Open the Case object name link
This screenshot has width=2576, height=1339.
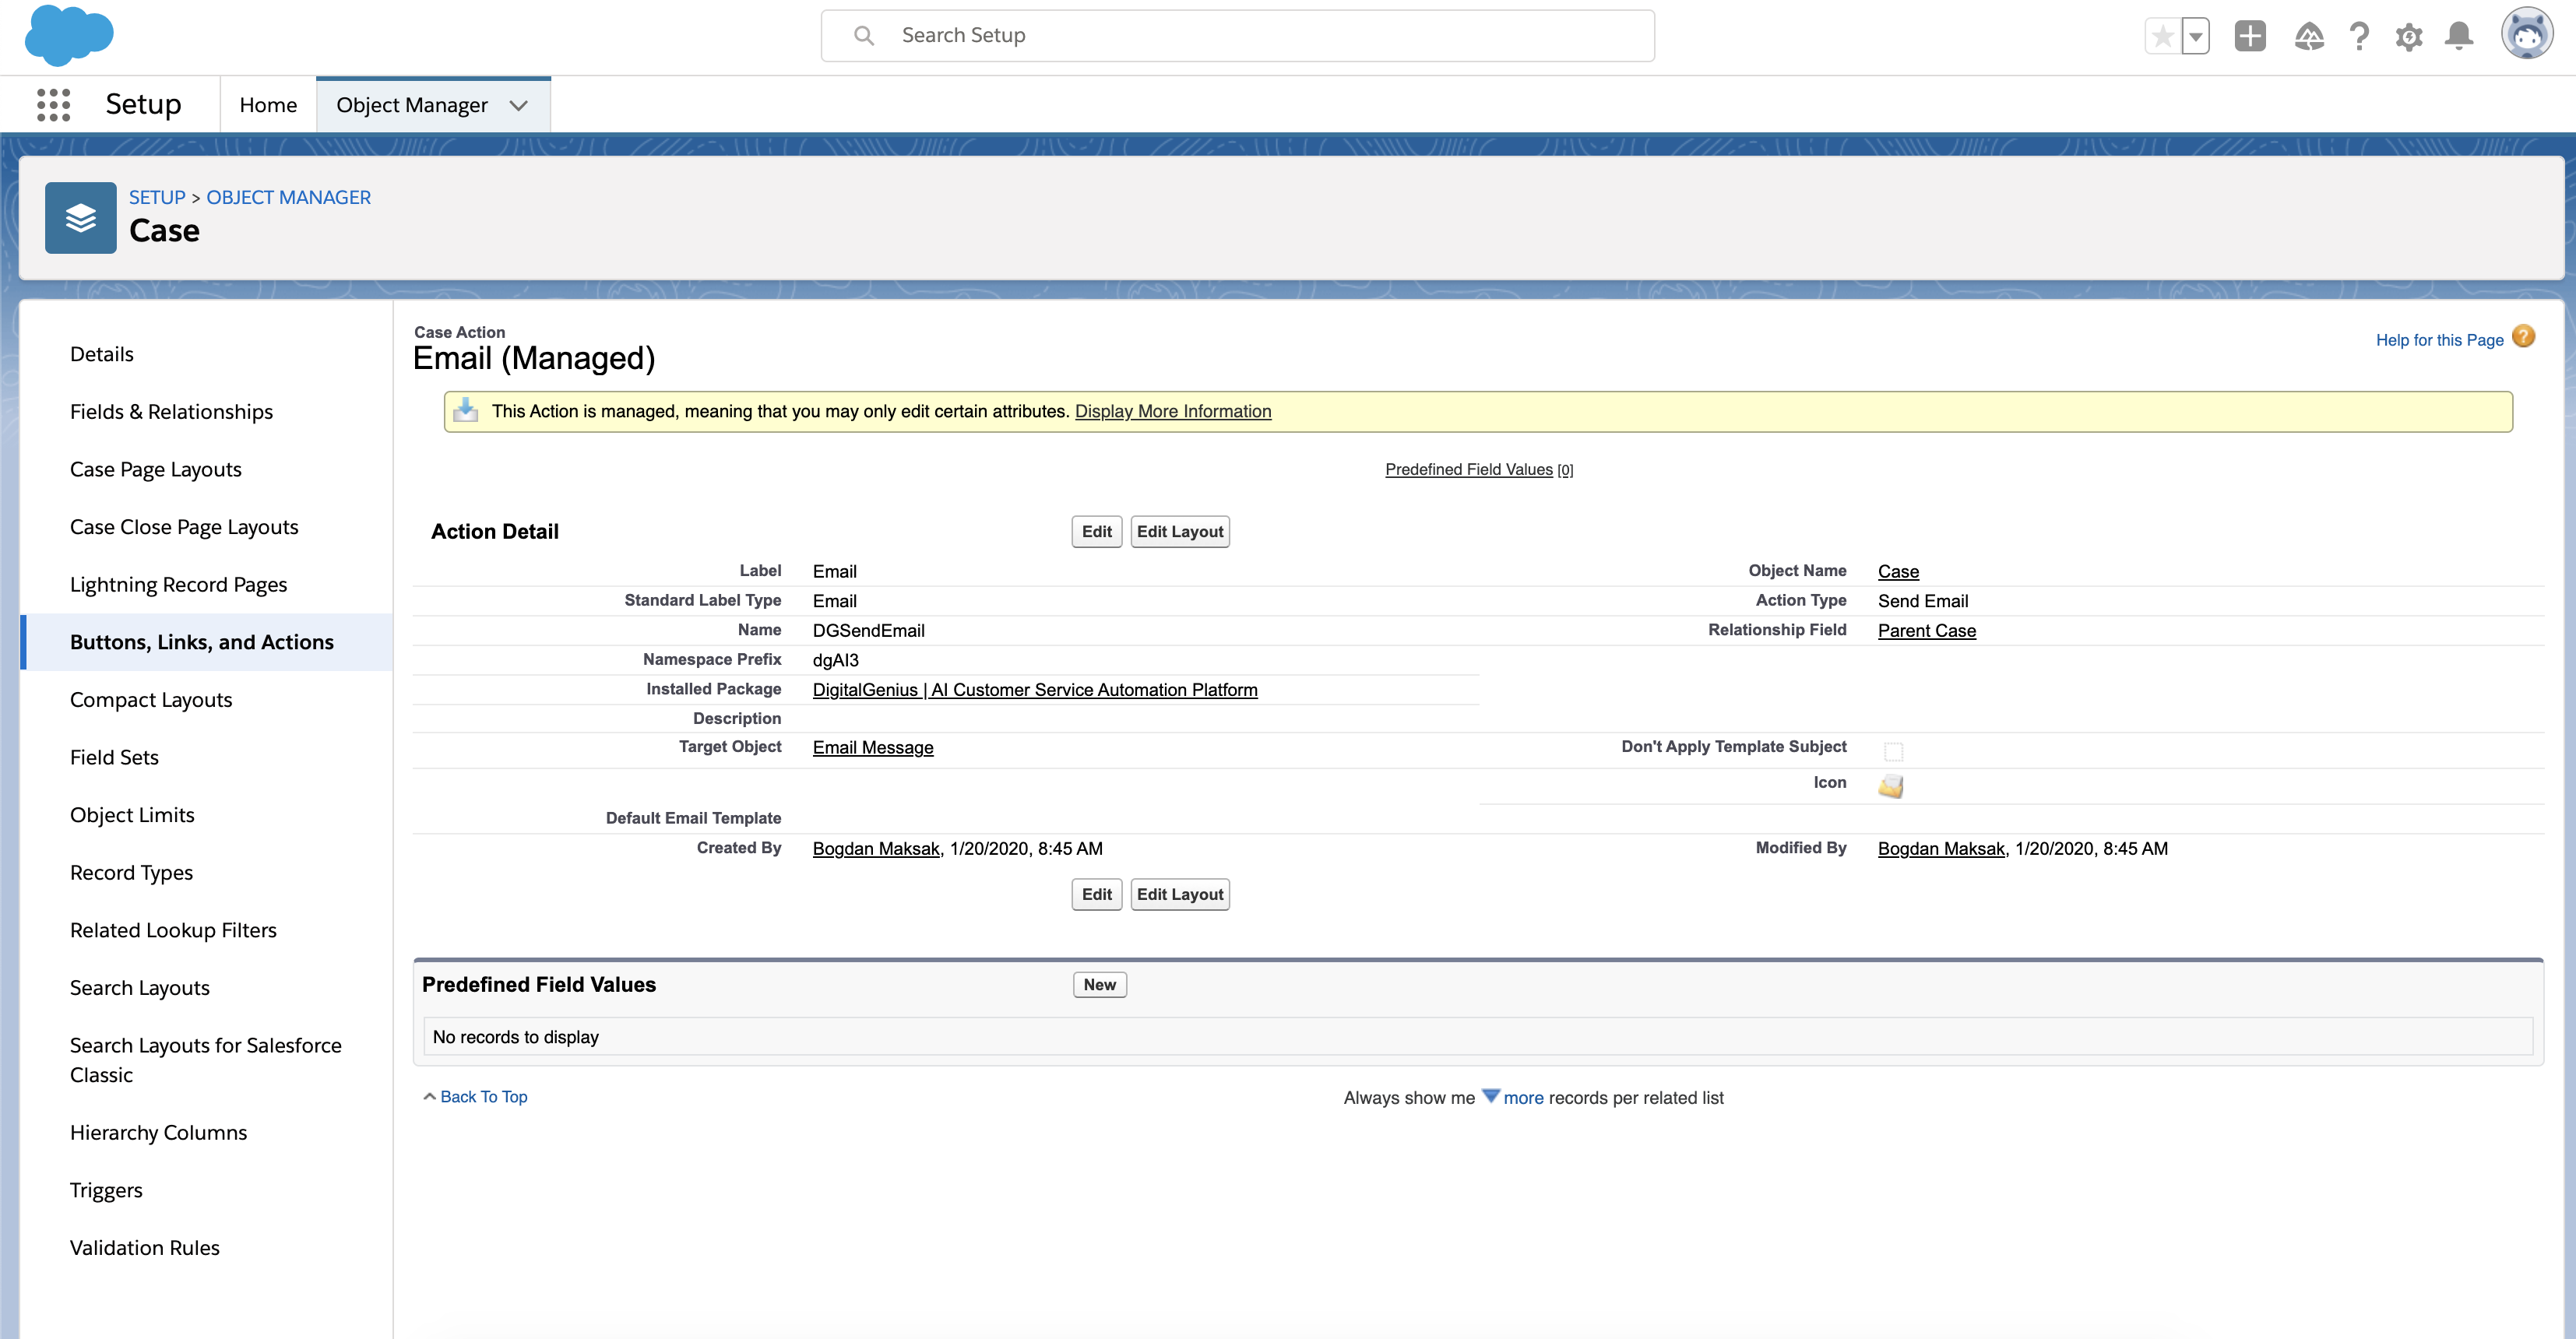tap(1898, 572)
